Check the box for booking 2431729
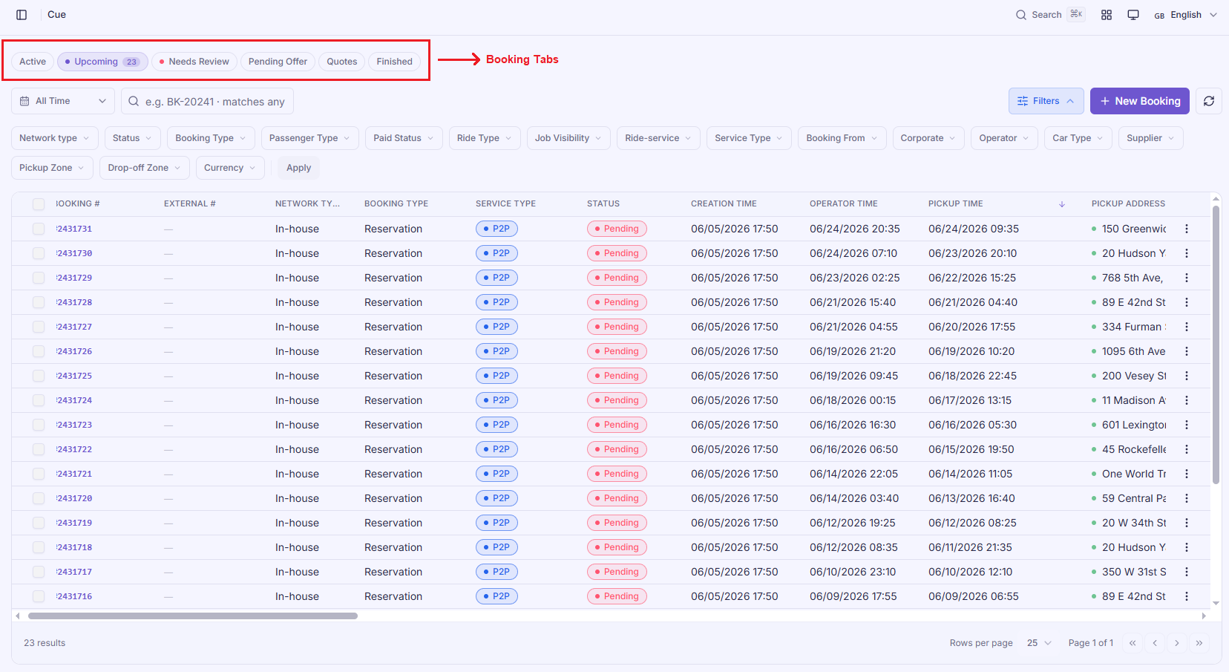The height and width of the screenshot is (672, 1229). coord(39,278)
